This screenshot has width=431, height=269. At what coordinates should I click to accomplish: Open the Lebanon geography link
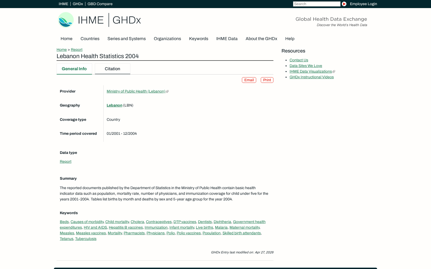pos(114,105)
